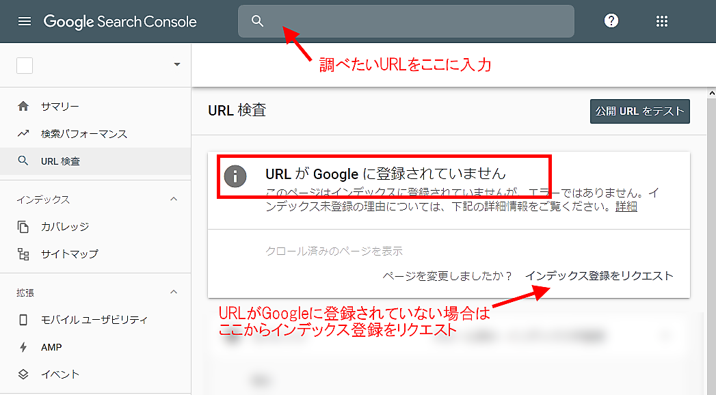The image size is (716, 395).
Task: Click the trend icon beside 検索パフォーマンス
Action: point(23,134)
